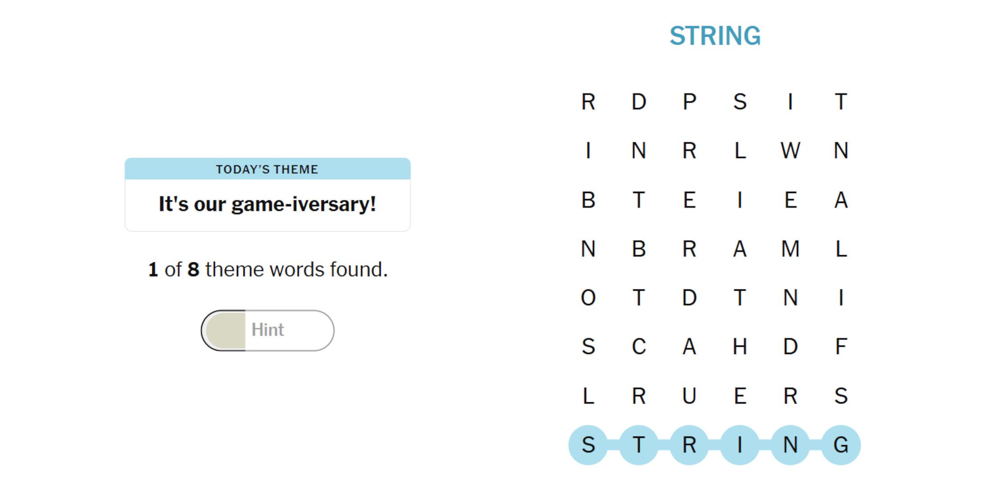Click the highlighted G in STRING row
Image resolution: width=991 pixels, height=495 pixels.
point(841,445)
